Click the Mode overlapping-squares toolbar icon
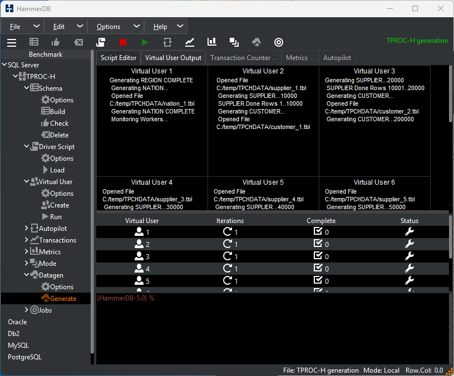The width and height of the screenshot is (454, 376). 234,42
